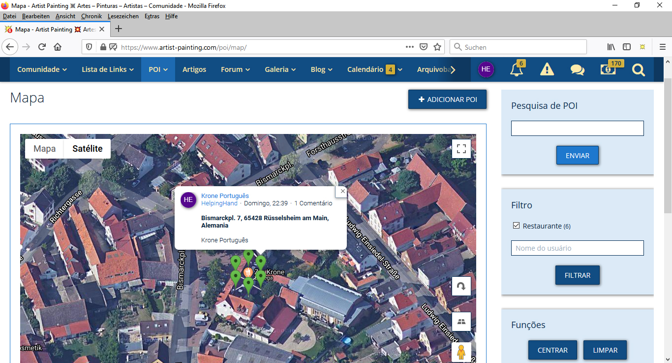Click FILTRAR button

578,275
